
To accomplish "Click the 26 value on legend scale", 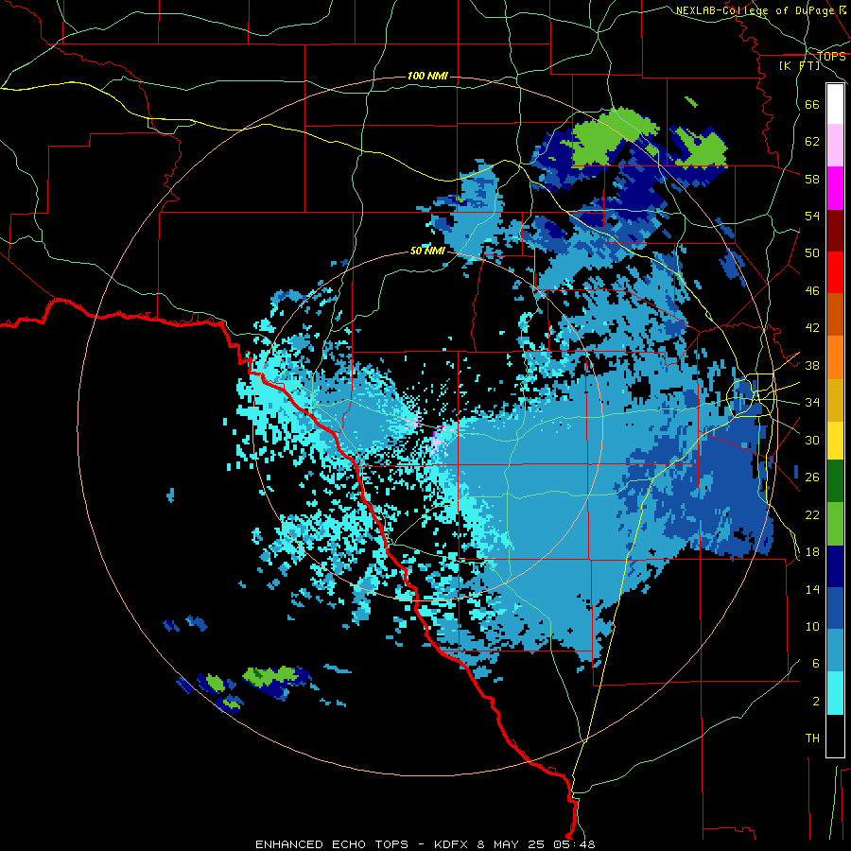I will (x=812, y=478).
